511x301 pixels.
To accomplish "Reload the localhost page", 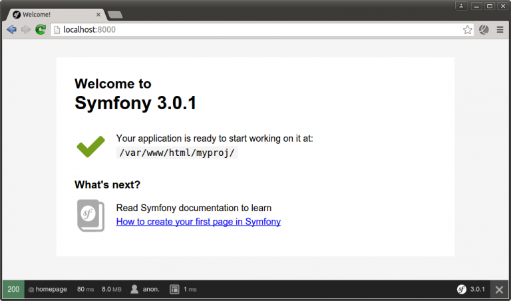I will [x=41, y=29].
